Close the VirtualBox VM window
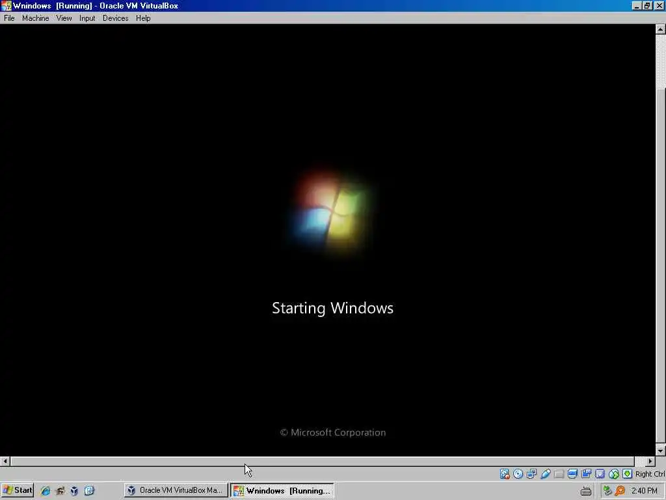Viewport: 666px width, 500px height. pyautogui.click(x=659, y=5)
